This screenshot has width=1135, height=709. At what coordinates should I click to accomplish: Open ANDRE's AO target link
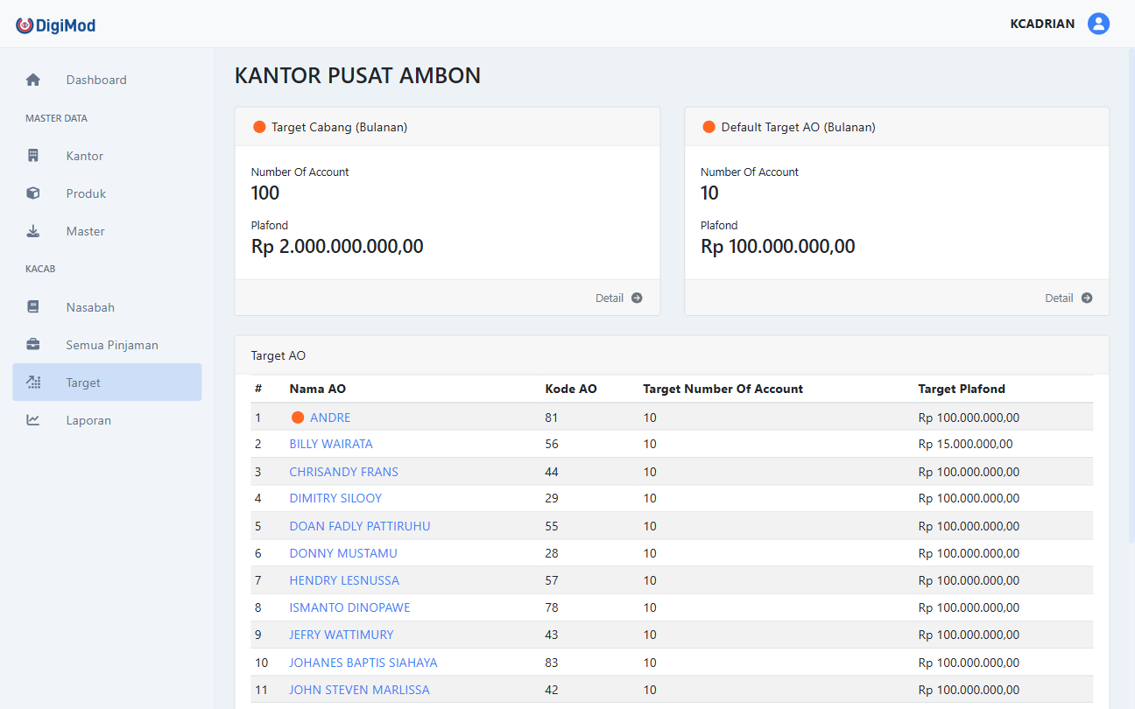point(330,418)
